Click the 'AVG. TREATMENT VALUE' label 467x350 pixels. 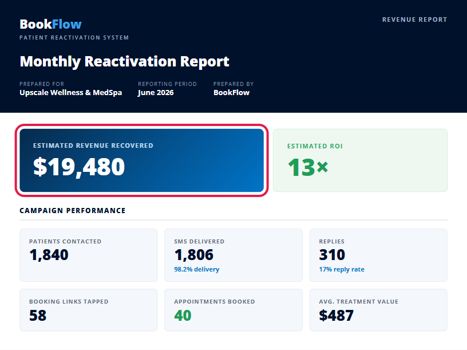[359, 302]
